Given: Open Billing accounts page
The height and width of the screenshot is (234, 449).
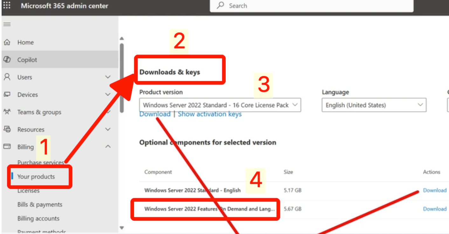Looking at the screenshot, I should (38, 218).
